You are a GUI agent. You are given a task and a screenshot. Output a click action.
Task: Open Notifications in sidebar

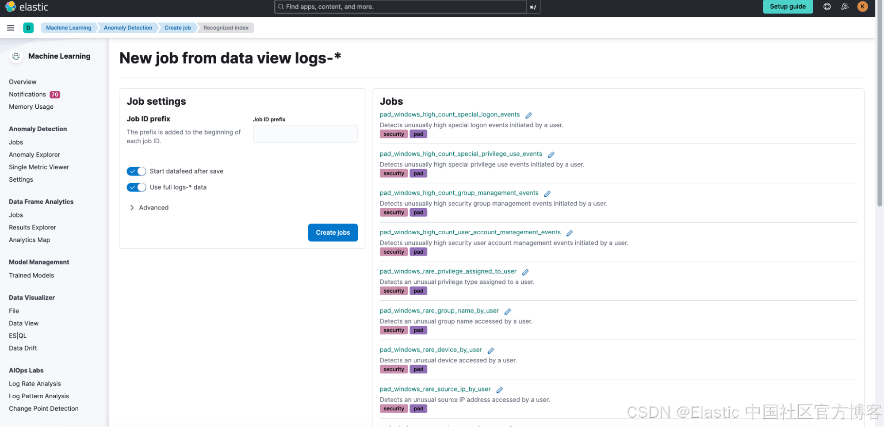coord(27,94)
